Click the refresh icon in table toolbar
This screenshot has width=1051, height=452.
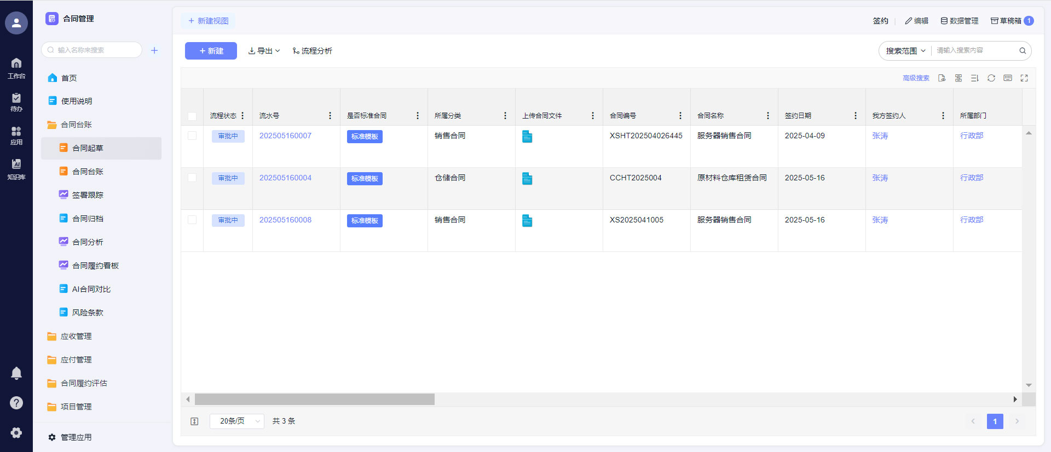coord(991,78)
